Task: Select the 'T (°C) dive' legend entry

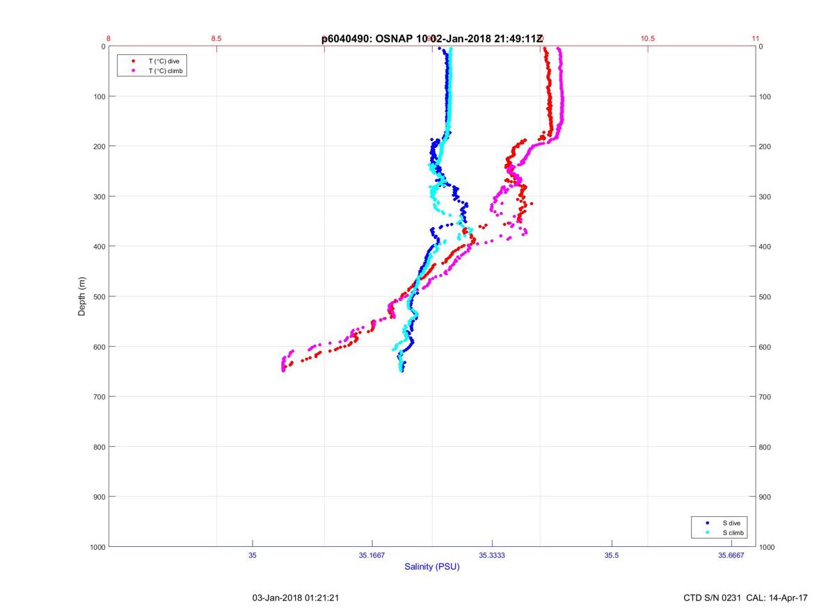Action: pyautogui.click(x=164, y=61)
